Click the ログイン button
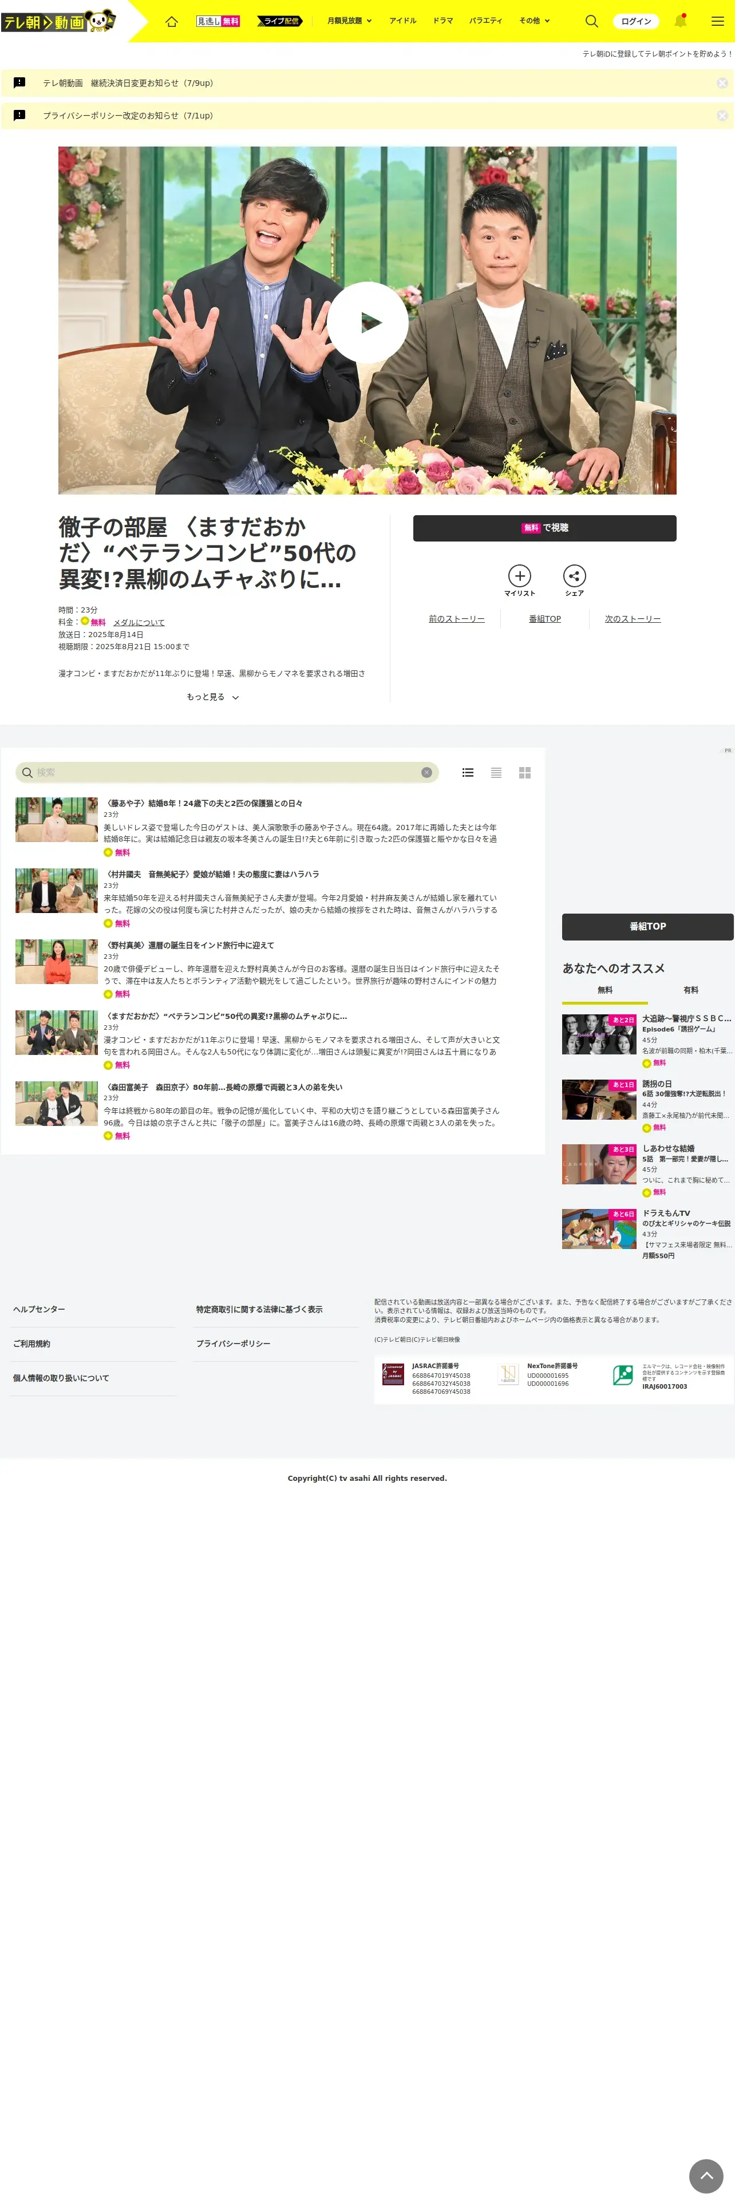735x2205 pixels. (636, 21)
